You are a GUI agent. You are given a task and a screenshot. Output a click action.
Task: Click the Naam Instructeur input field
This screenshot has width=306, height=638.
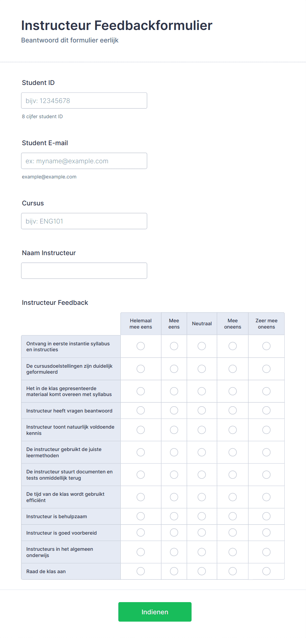(84, 270)
